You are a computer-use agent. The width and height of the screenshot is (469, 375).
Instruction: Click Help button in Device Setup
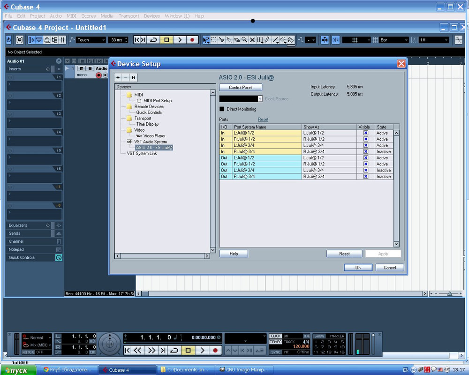234,254
